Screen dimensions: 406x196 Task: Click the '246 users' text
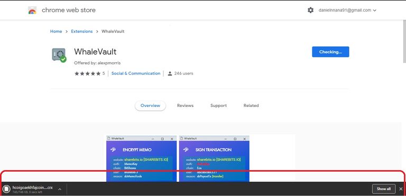tap(183, 74)
